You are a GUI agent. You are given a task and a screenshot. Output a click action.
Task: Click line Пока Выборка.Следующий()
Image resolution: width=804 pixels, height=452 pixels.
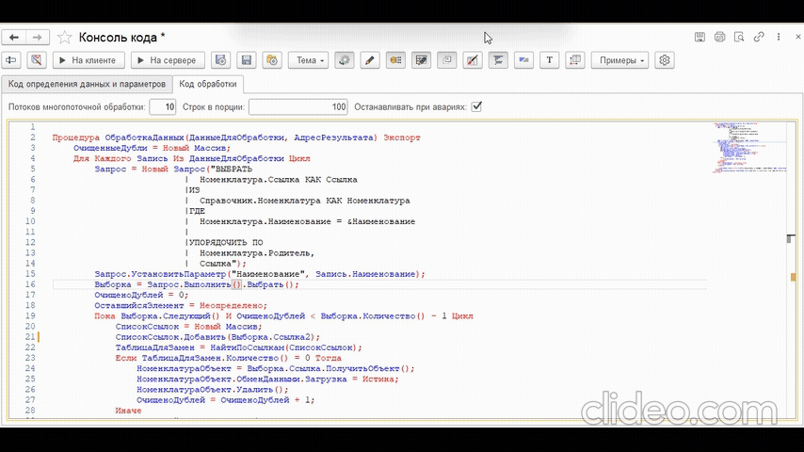[283, 316]
